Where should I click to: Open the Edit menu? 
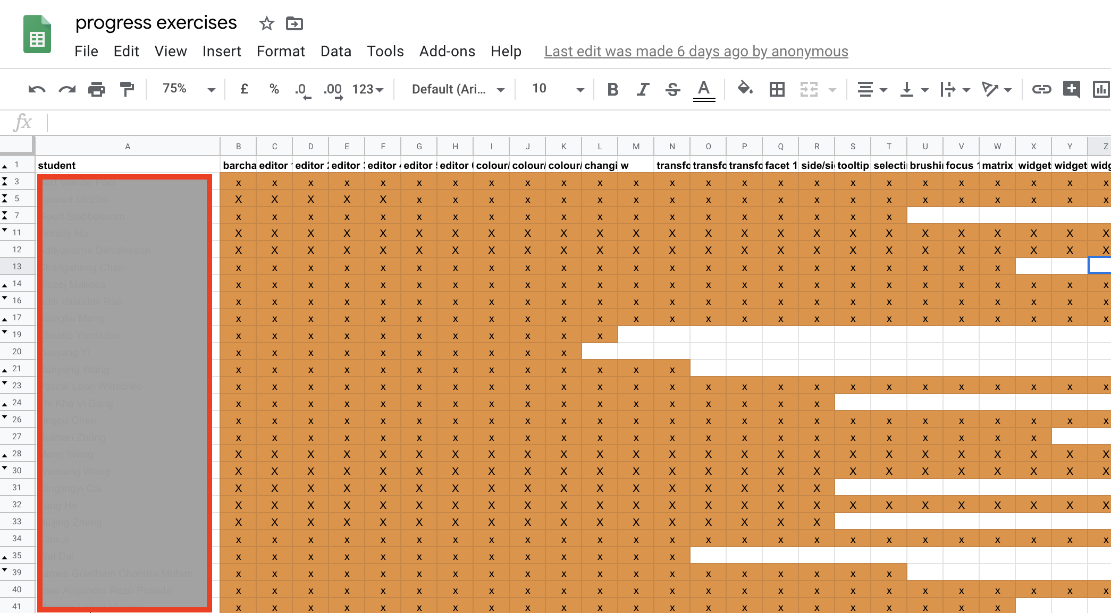pyautogui.click(x=126, y=51)
